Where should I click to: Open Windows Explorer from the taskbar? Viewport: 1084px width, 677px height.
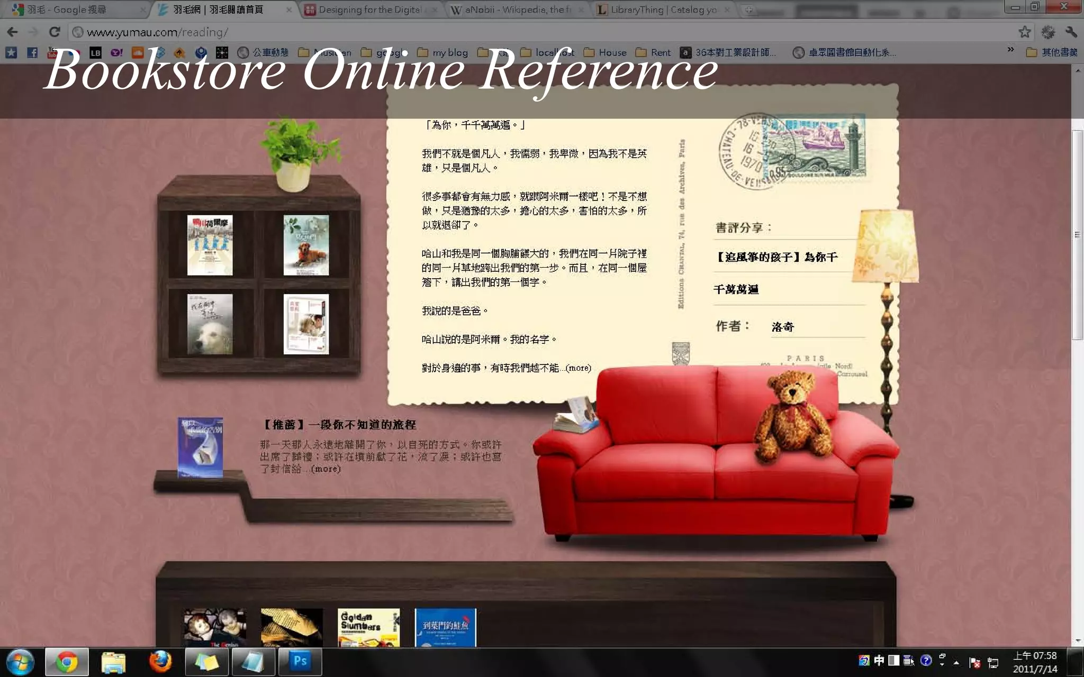coord(113,662)
